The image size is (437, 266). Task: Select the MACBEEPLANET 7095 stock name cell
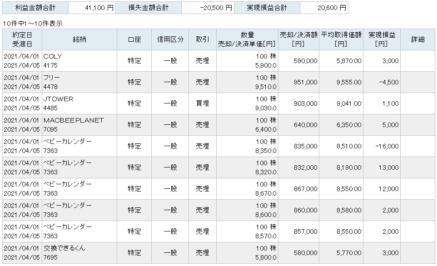coord(79,125)
